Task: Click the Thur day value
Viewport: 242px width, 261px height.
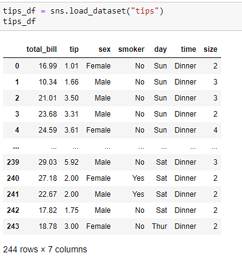Action: pyautogui.click(x=159, y=226)
